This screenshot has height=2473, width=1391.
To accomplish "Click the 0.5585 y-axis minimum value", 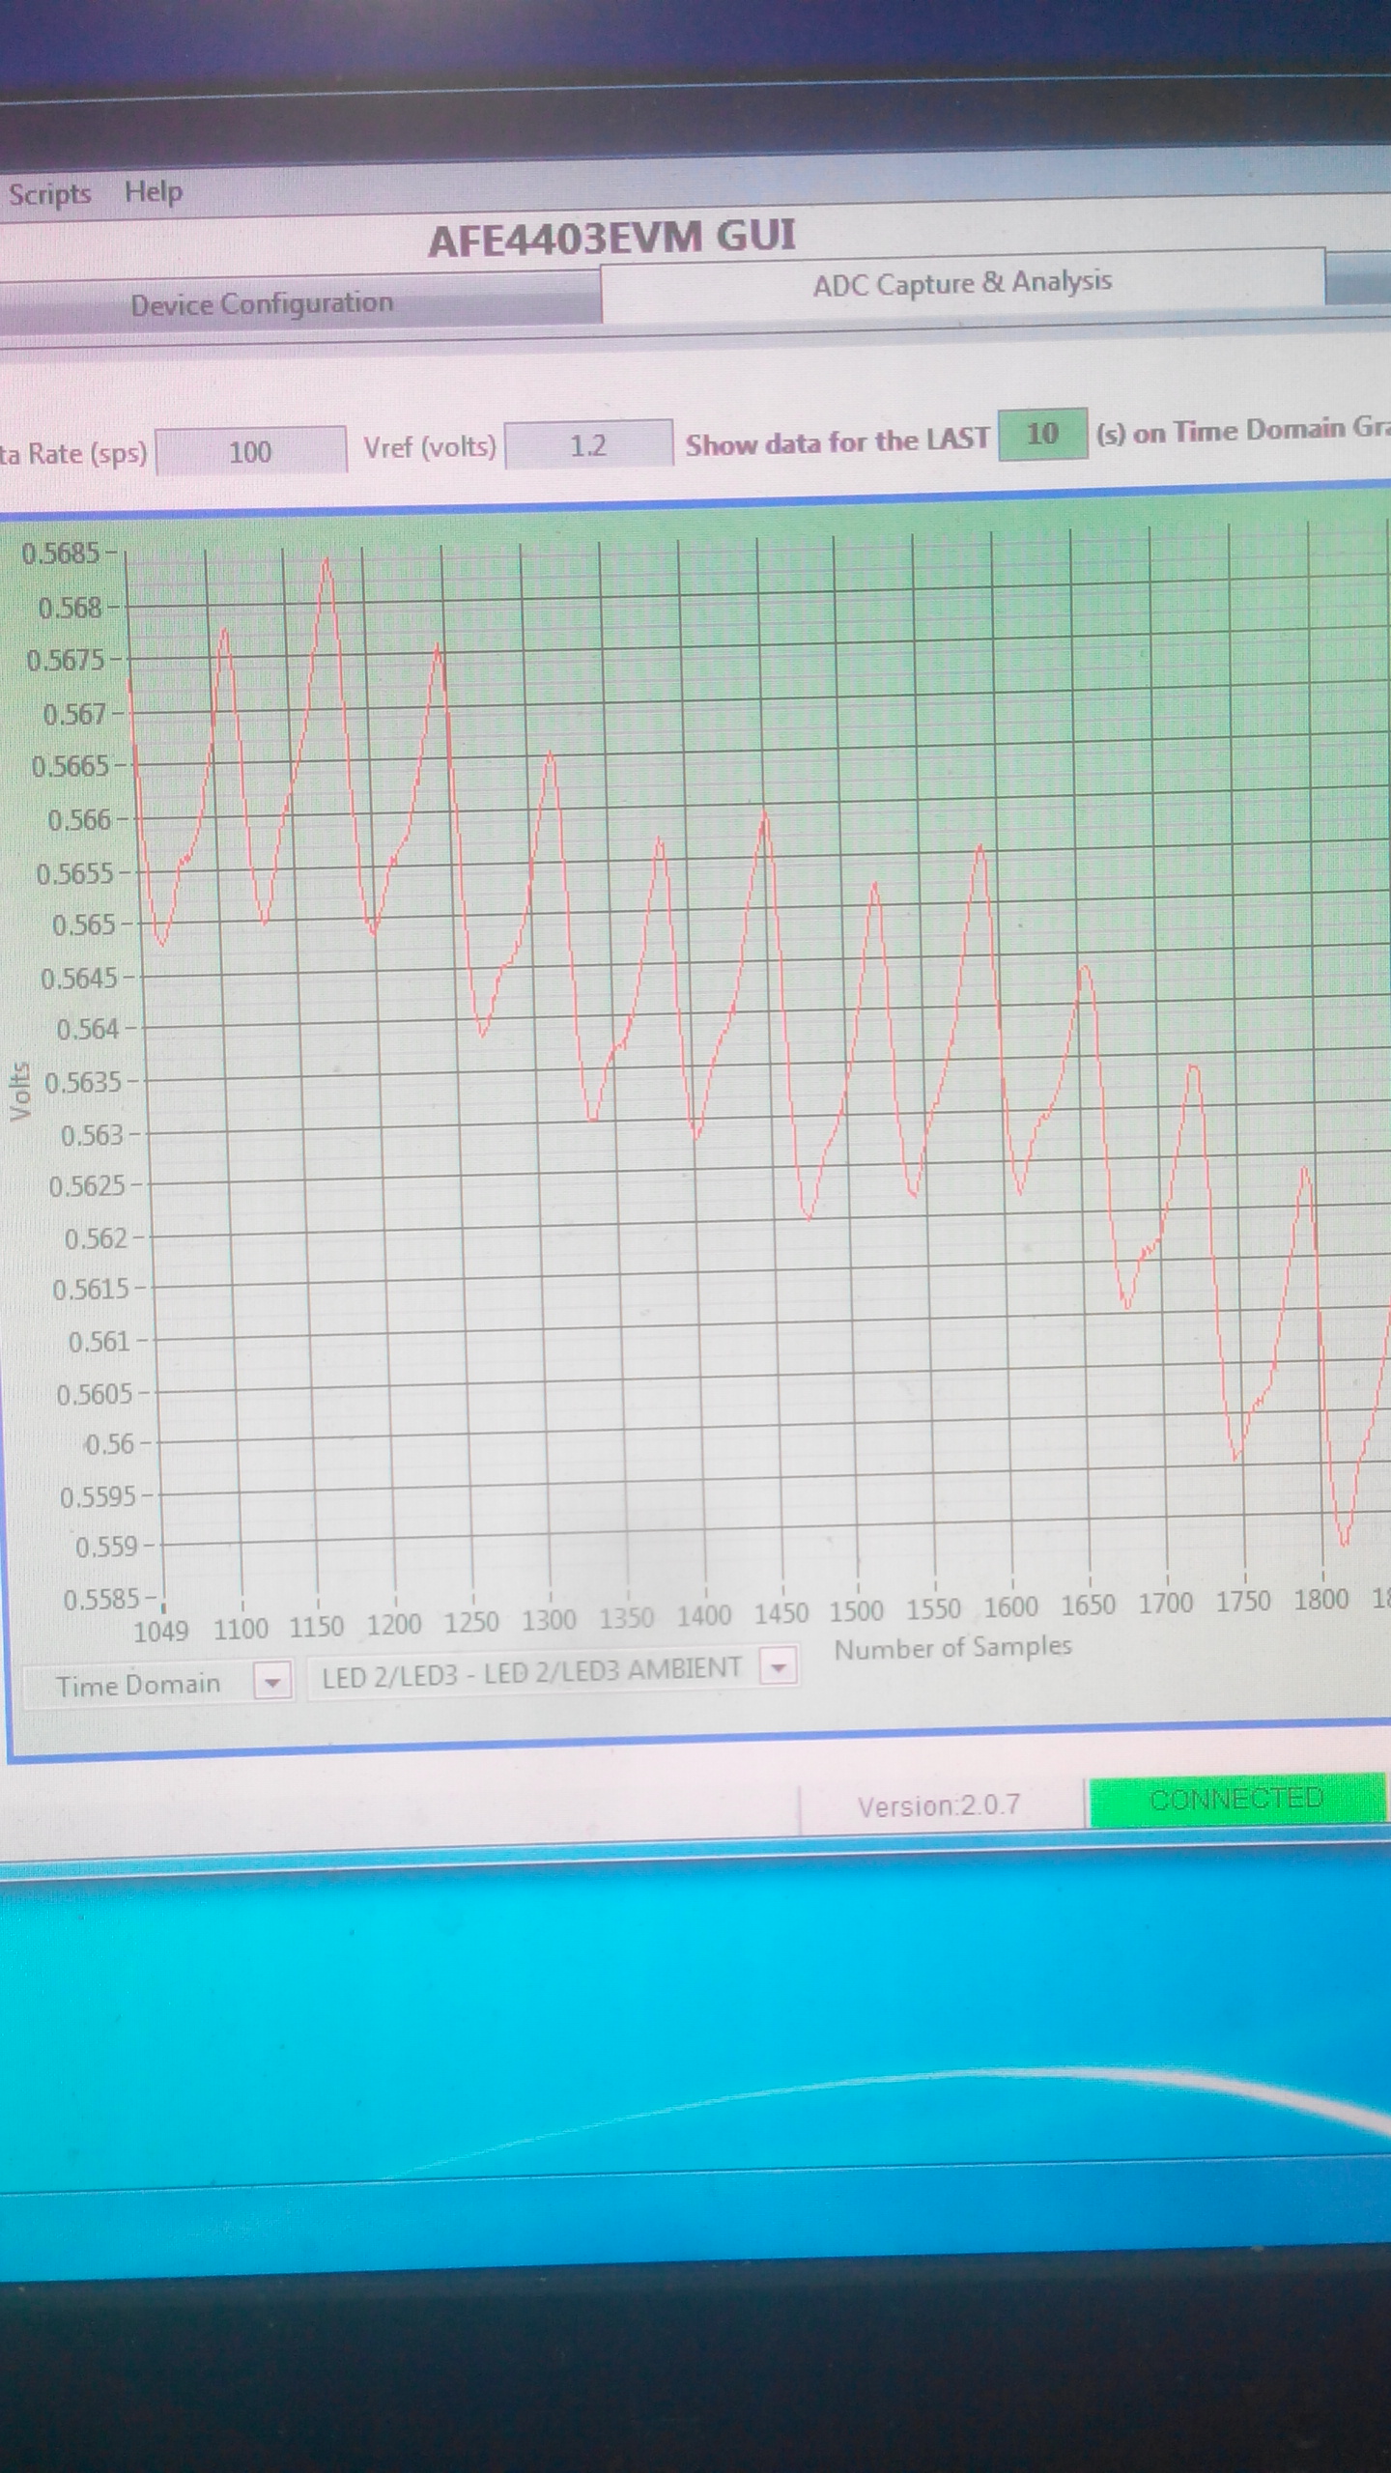I will pos(102,1600).
